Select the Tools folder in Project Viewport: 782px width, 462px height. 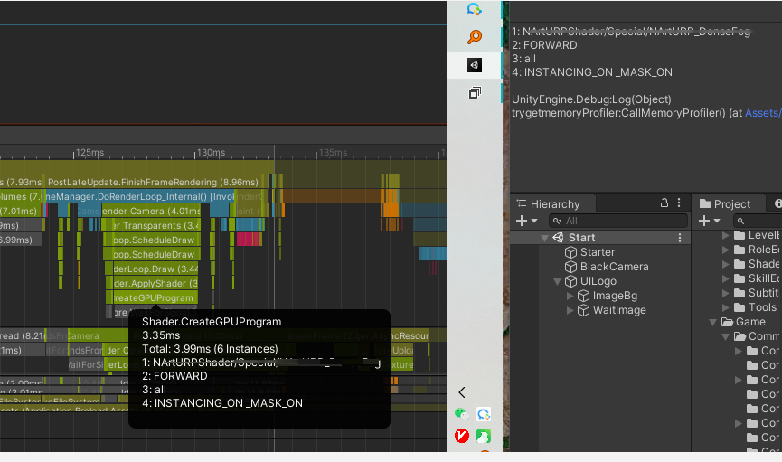point(762,307)
